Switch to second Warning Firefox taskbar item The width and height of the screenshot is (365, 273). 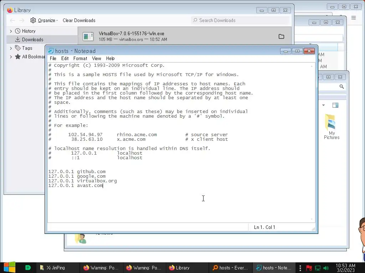pos(144,268)
